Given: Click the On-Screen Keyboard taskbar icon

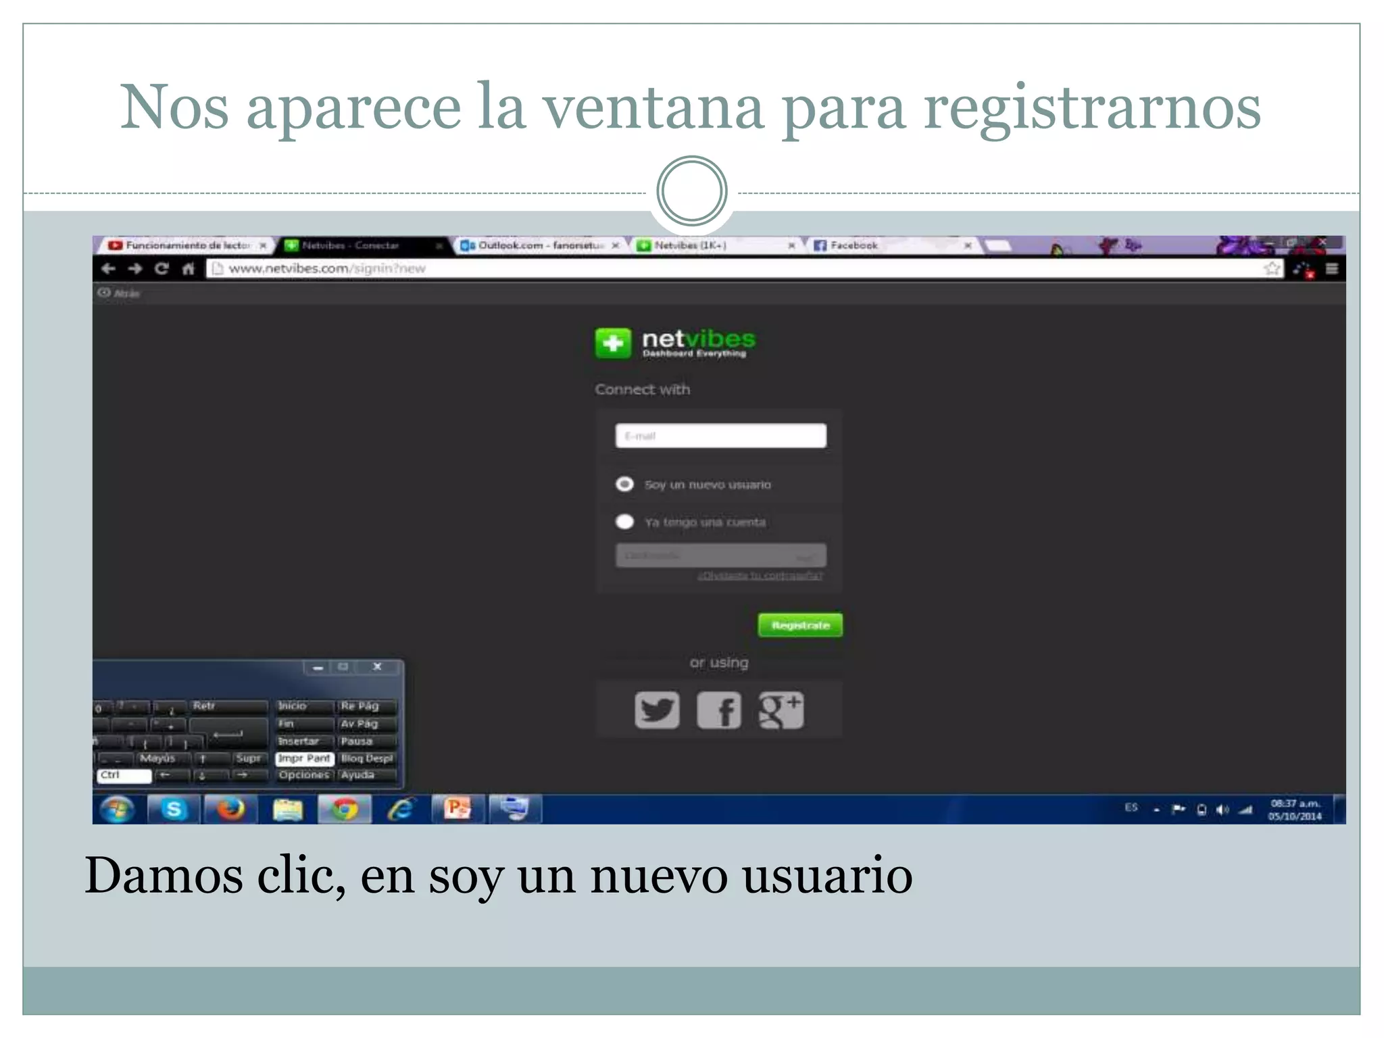Looking at the screenshot, I should point(514,810).
